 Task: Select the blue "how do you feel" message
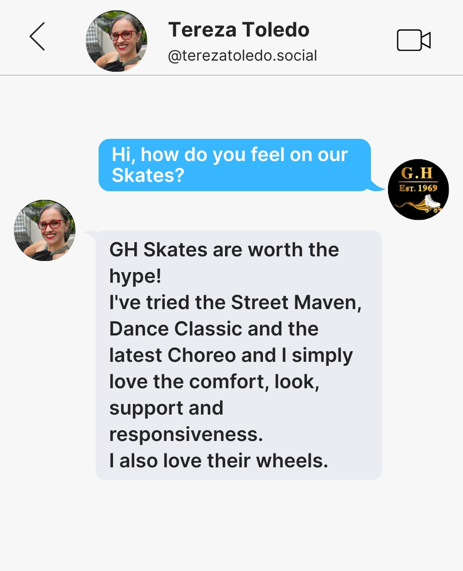(235, 165)
